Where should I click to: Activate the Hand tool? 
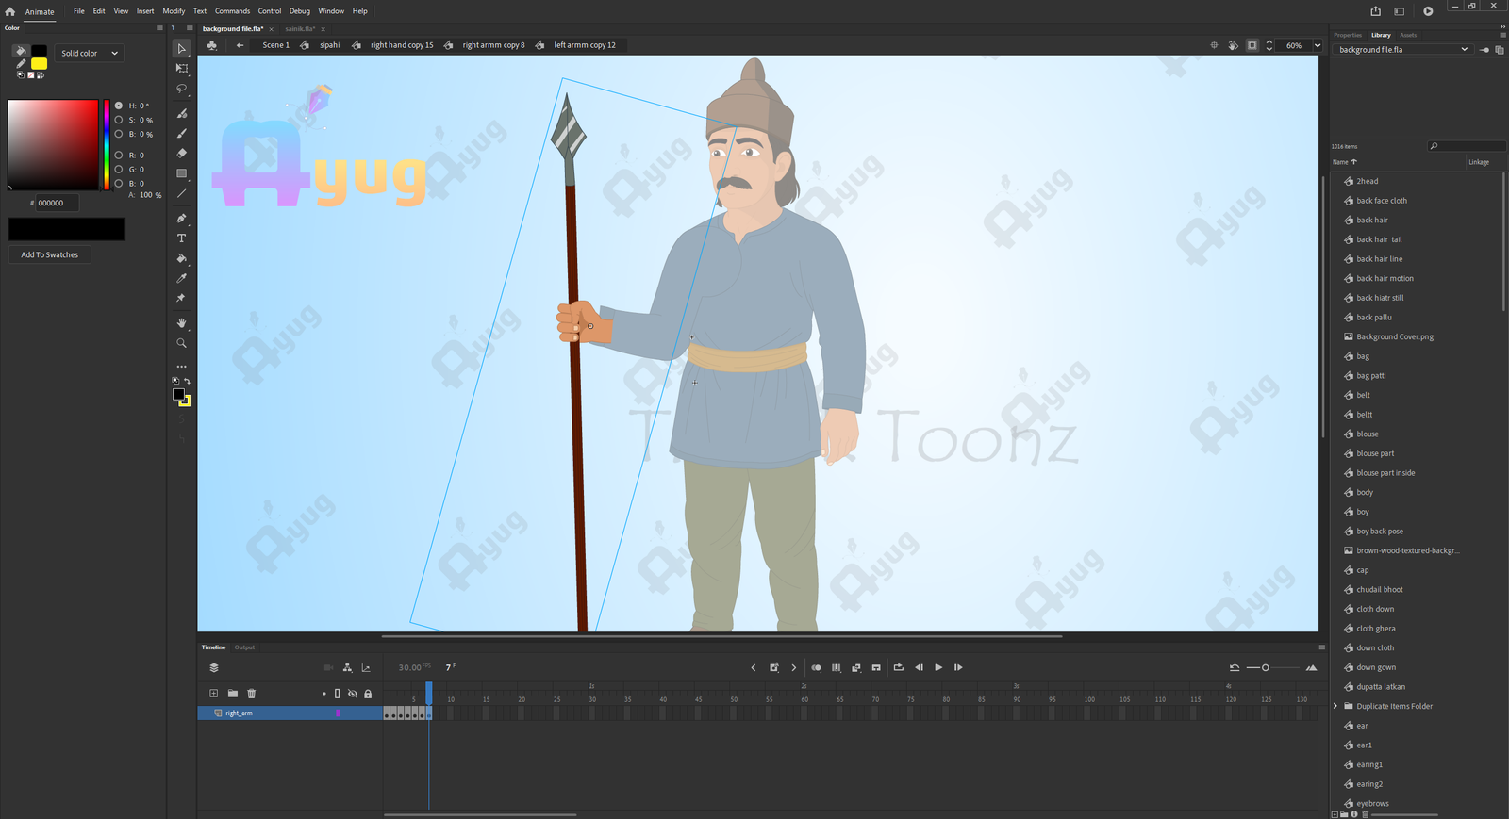coord(182,323)
